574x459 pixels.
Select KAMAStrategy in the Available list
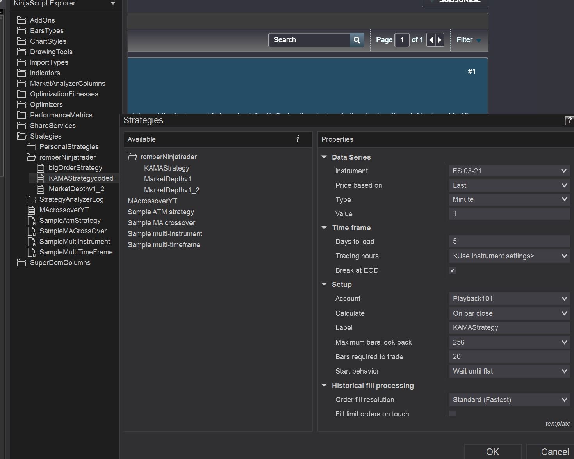pos(166,168)
